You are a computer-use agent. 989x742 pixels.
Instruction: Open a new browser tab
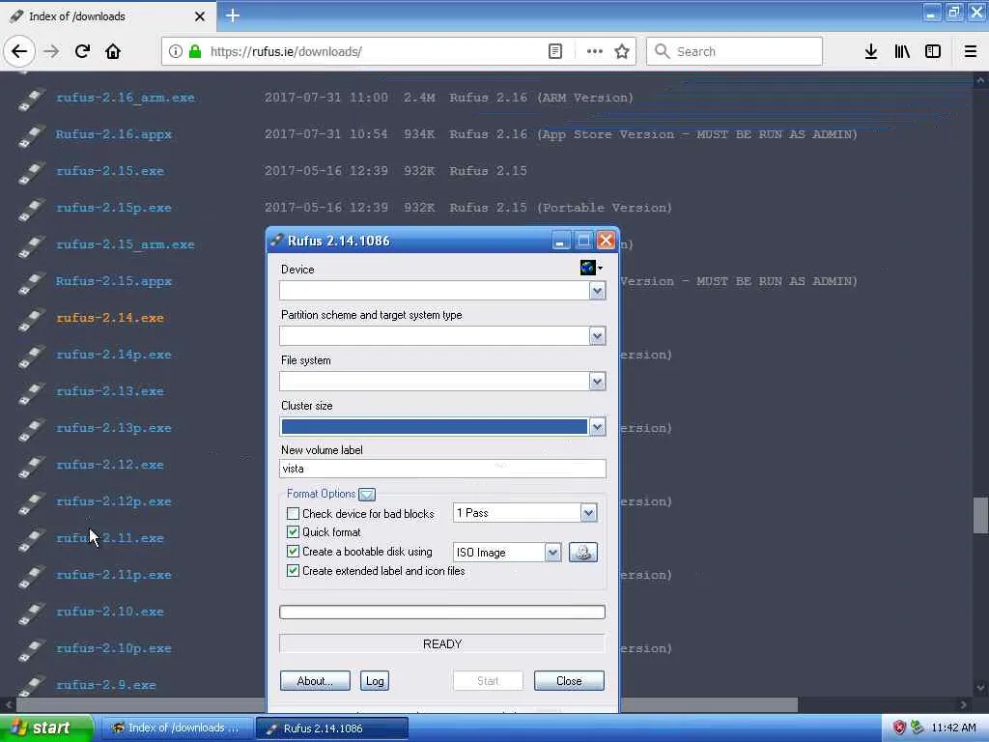point(232,15)
